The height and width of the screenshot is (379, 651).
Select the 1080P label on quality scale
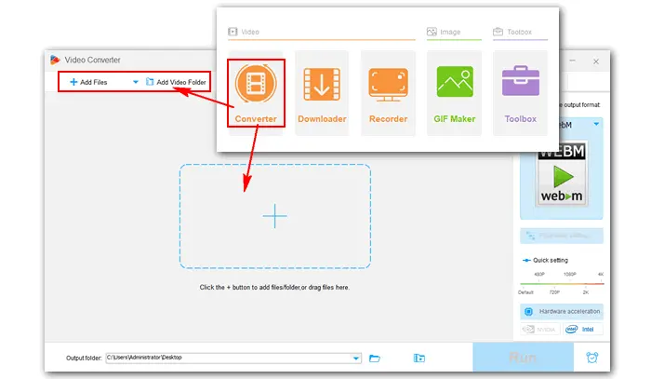point(569,275)
